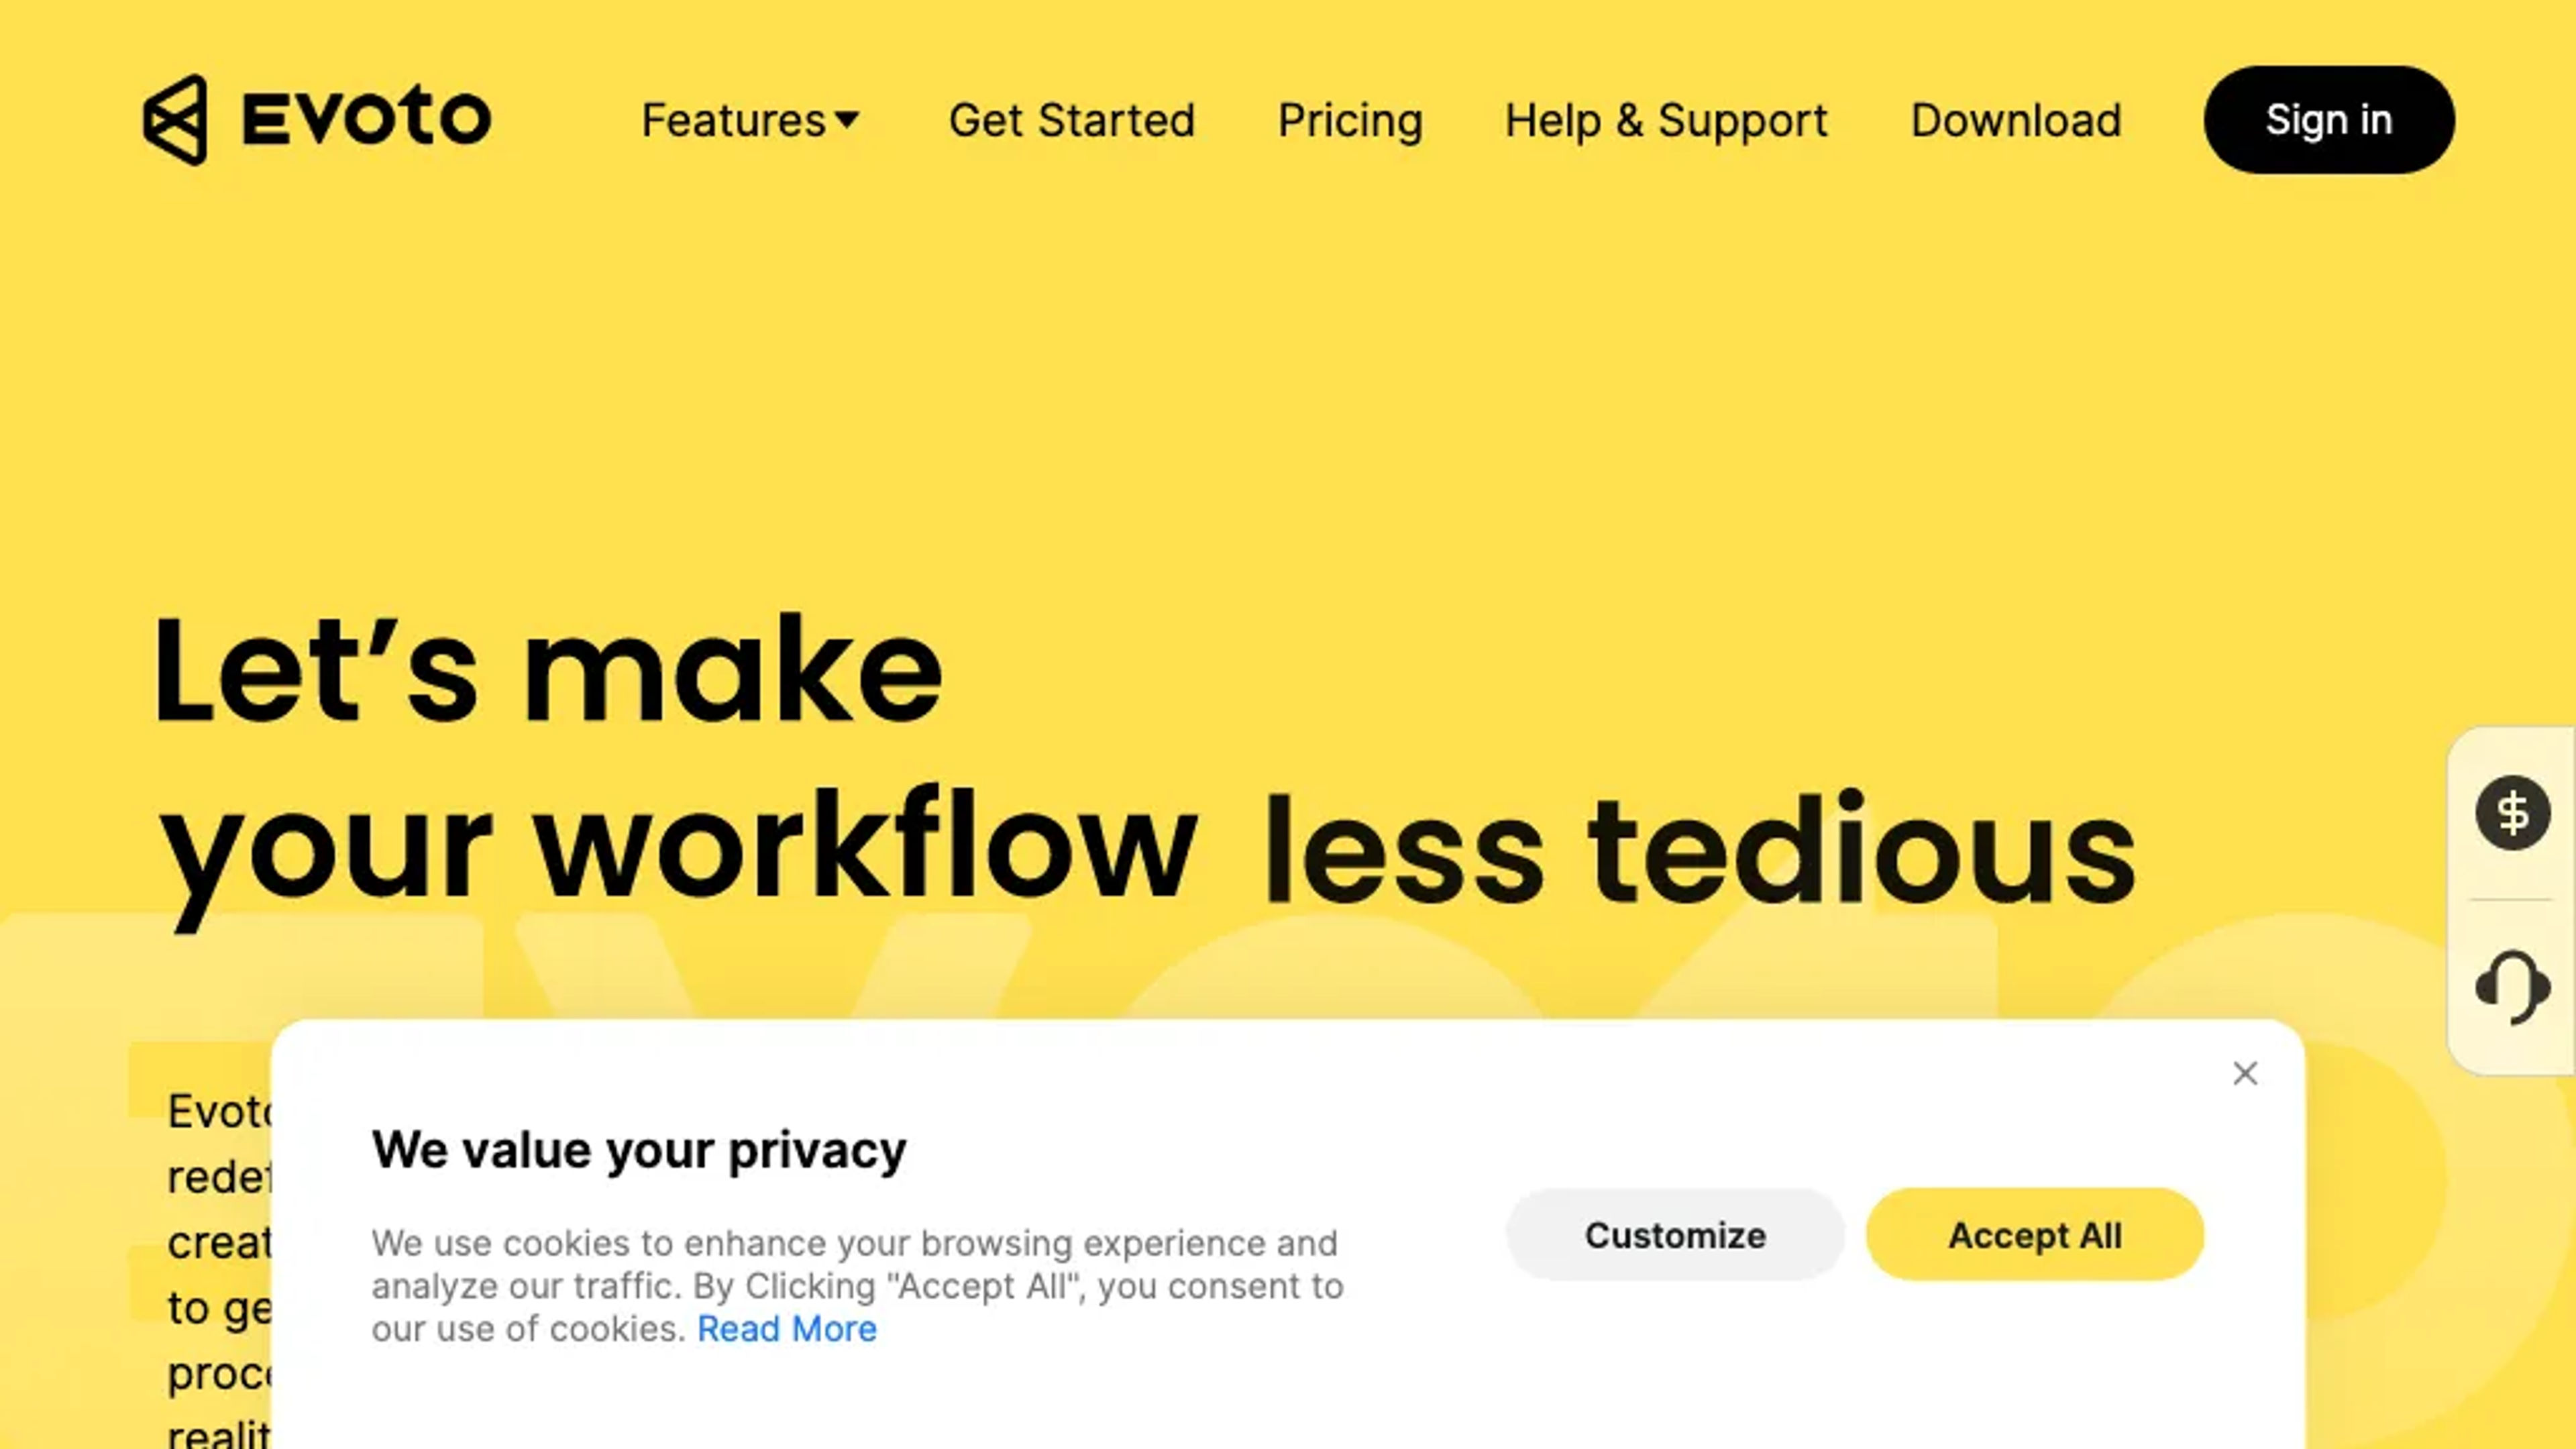The width and height of the screenshot is (2576, 1449).
Task: Navigate to Get Started page
Action: (x=1072, y=119)
